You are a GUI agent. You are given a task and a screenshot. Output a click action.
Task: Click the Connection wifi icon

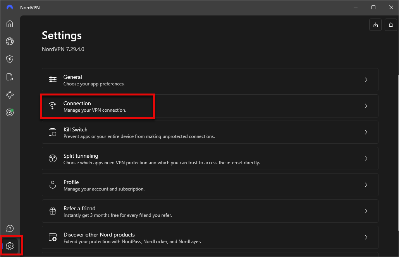coord(53,106)
